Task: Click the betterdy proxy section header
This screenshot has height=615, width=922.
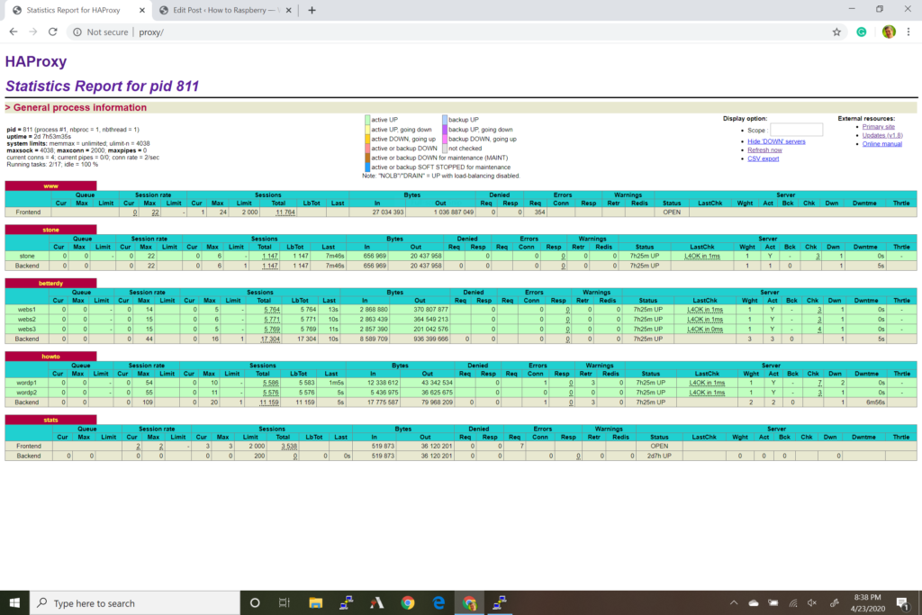Action: pos(50,284)
